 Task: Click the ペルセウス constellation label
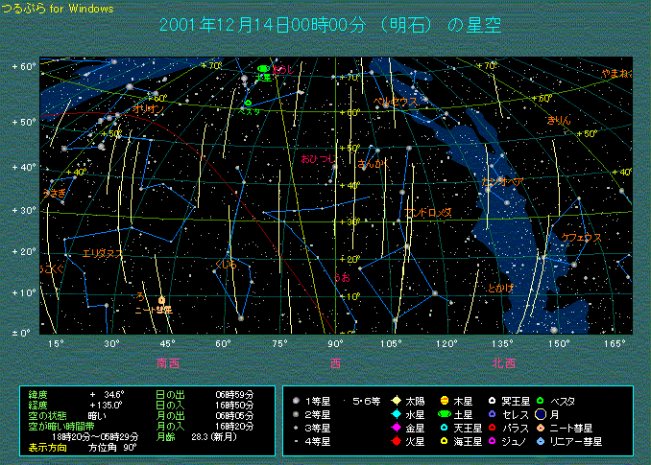click(x=396, y=101)
